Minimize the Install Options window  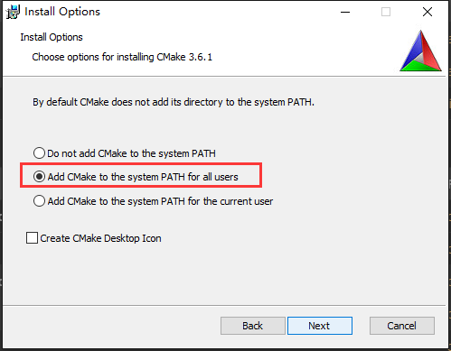tap(345, 12)
